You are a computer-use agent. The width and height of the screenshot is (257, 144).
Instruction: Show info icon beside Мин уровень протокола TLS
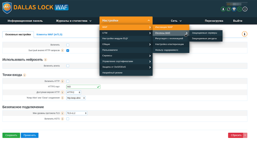[x=62, y=113]
